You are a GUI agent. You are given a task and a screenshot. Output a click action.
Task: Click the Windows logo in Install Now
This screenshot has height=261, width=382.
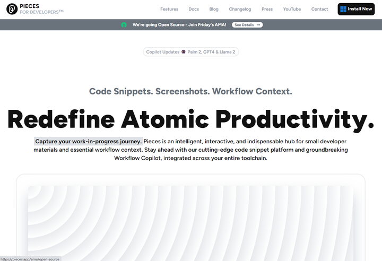pyautogui.click(x=343, y=9)
